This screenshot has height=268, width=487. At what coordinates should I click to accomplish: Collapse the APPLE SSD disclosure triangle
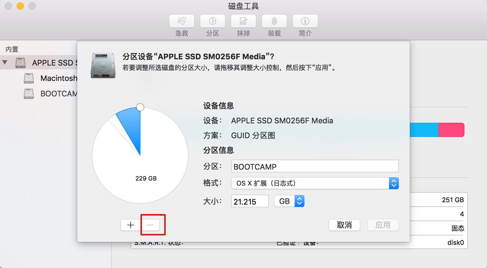5,62
